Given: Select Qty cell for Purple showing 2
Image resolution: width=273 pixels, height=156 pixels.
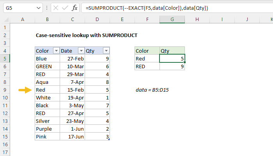Looking at the screenshot, I should pyautogui.click(x=97, y=129).
